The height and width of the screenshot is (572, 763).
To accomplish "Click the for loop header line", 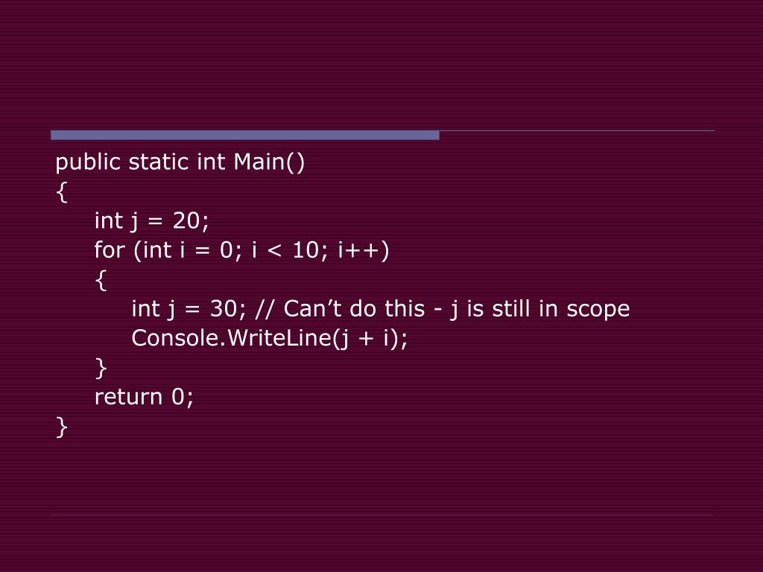I will click(x=242, y=250).
